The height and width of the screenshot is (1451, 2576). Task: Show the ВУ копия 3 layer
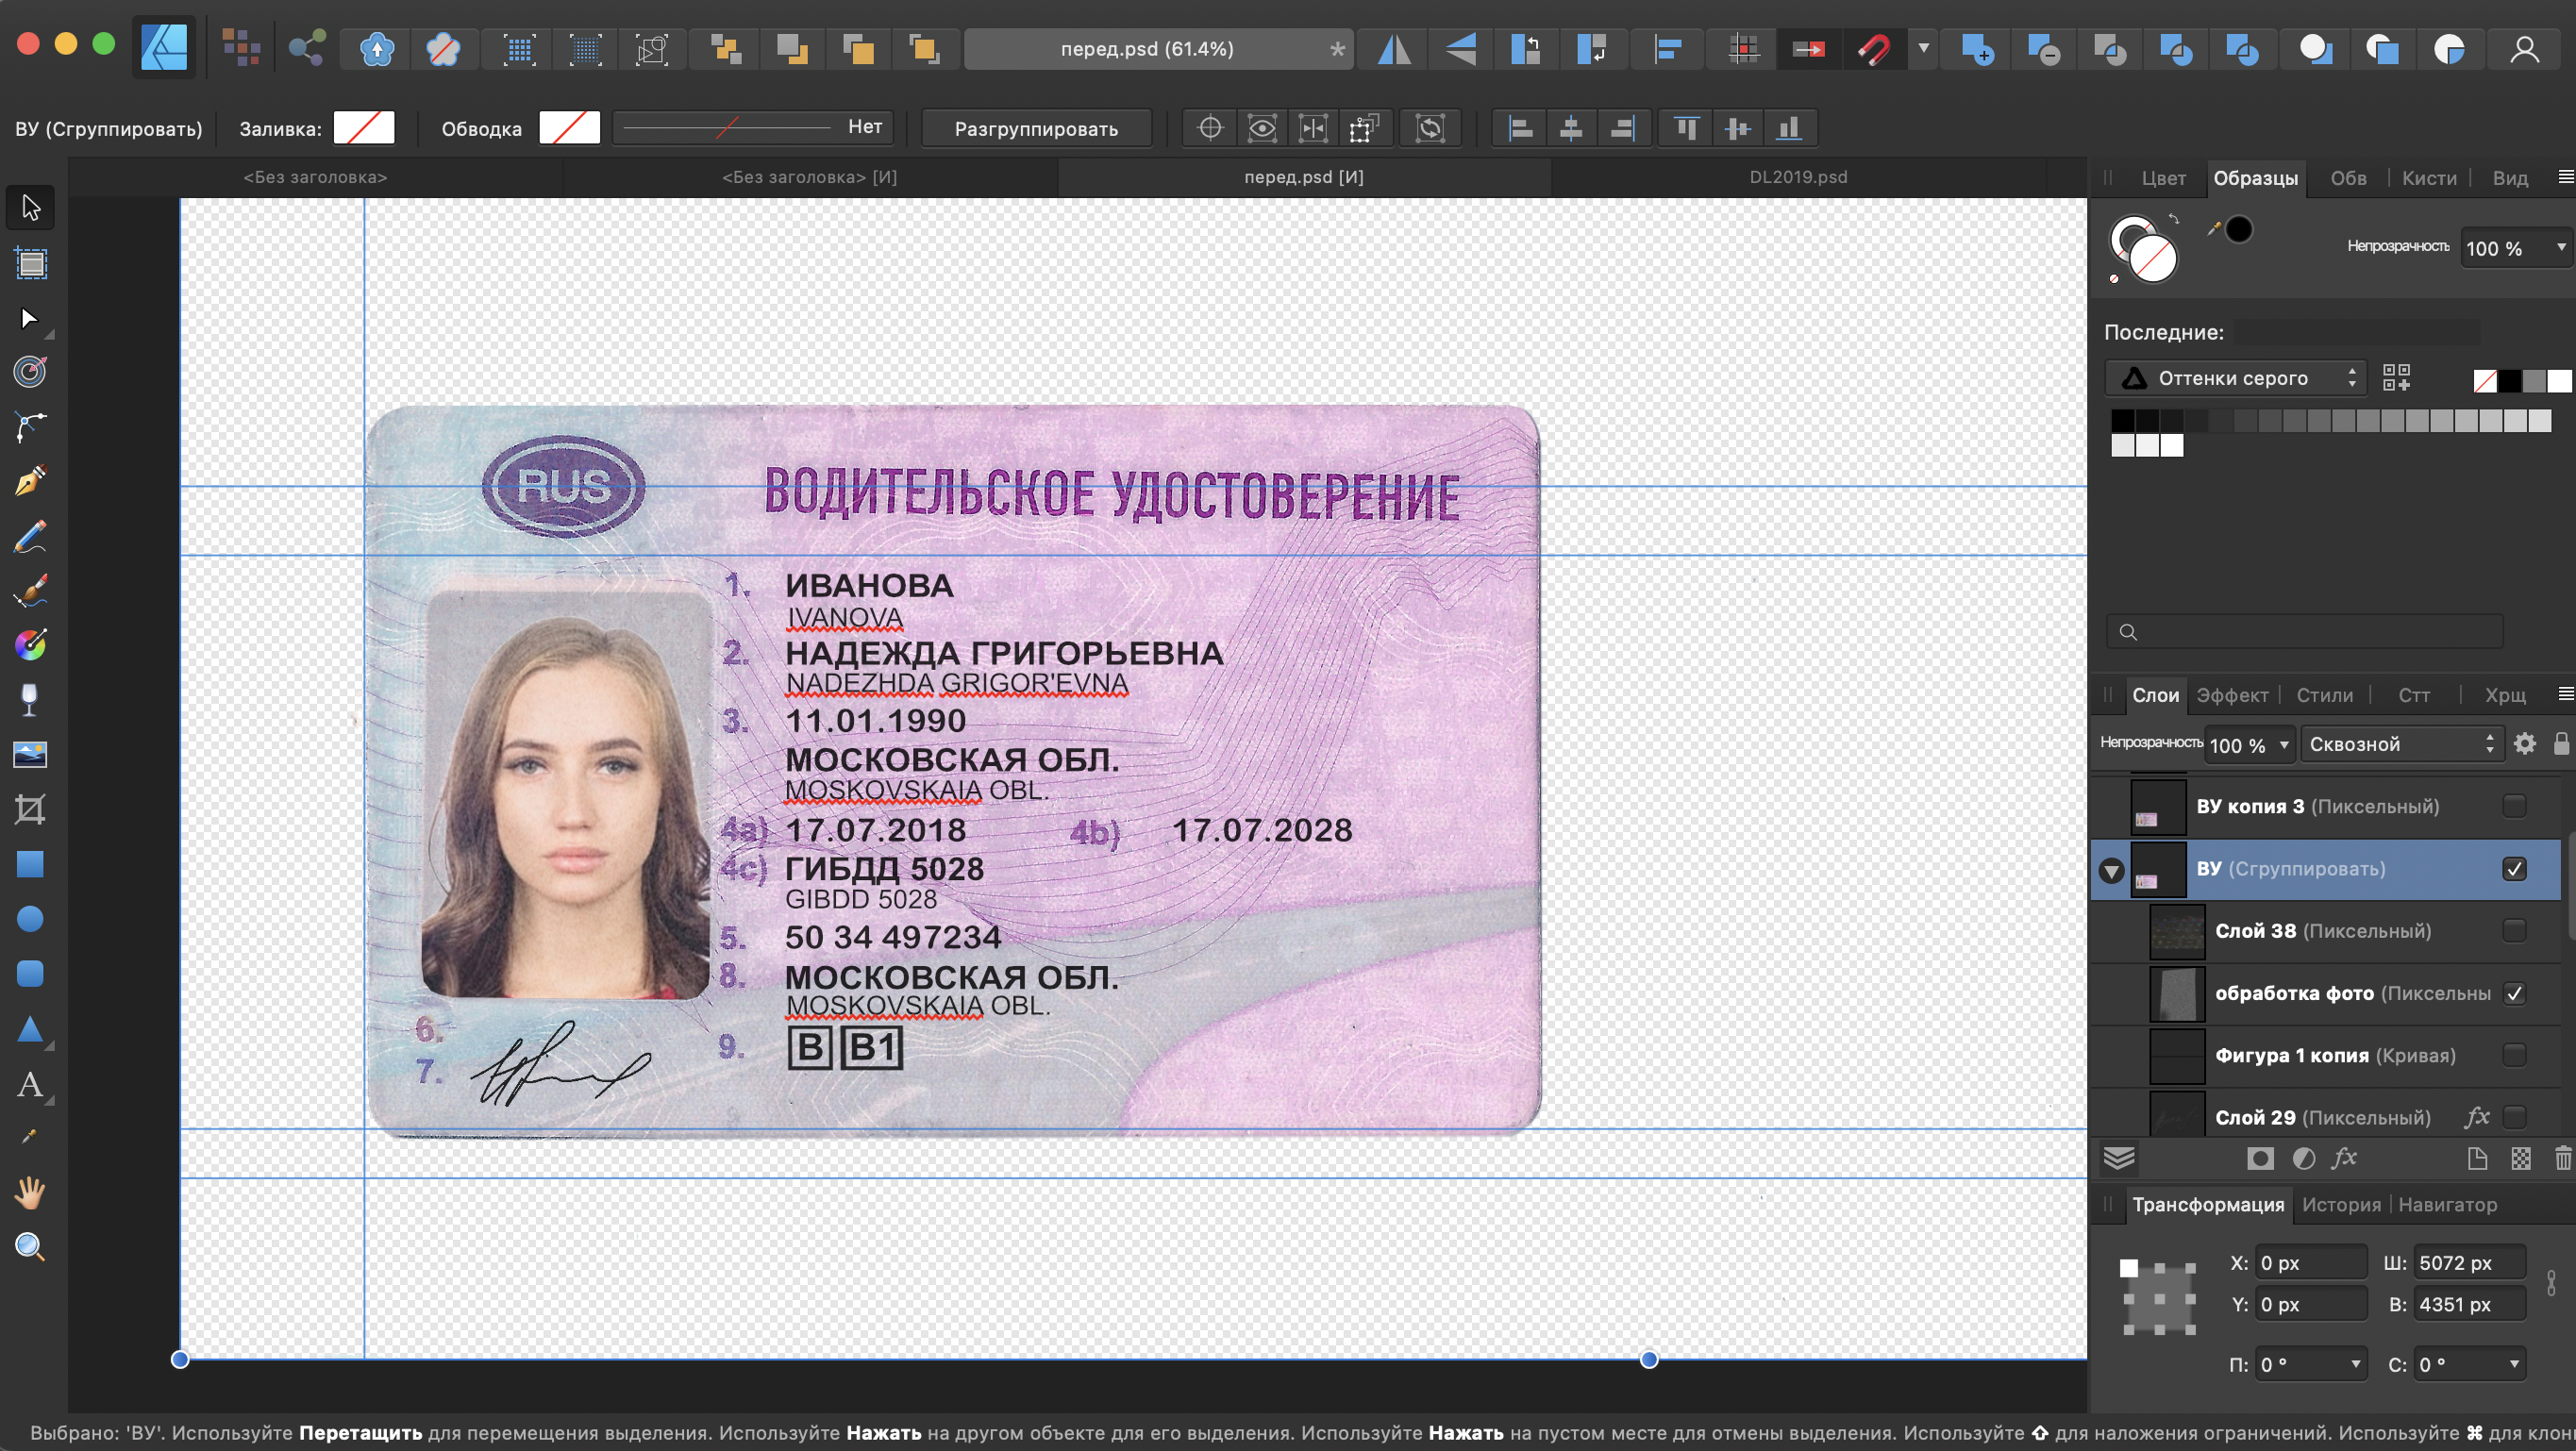(x=2514, y=806)
